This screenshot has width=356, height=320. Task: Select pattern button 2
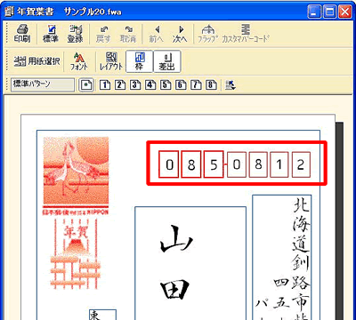click(x=120, y=85)
